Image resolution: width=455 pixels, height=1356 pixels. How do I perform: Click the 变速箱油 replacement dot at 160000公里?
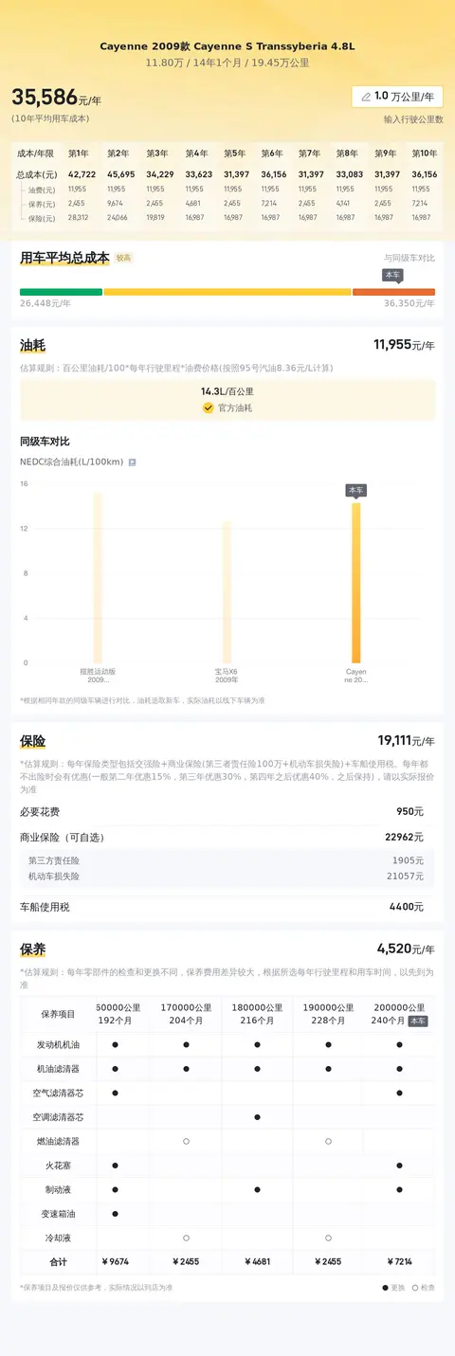(115, 1213)
